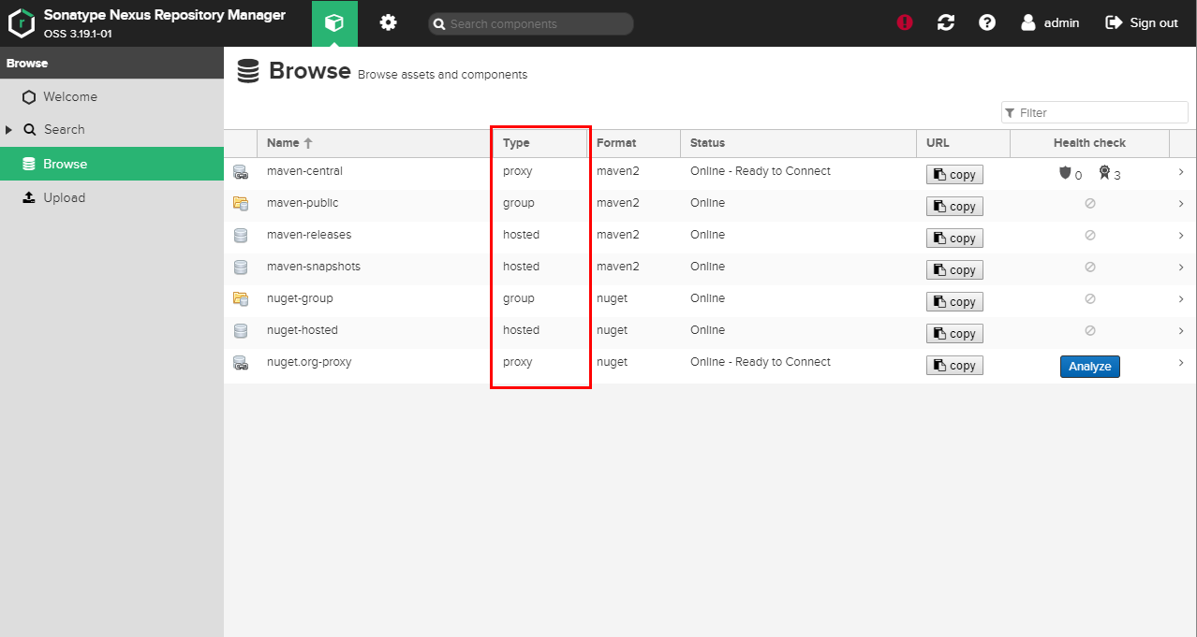Copy URL of nuget.org-proxy
The width and height of the screenshot is (1197, 637).
pos(954,366)
